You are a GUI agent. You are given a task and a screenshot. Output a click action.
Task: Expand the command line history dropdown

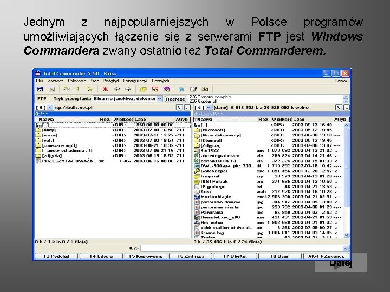(346, 248)
